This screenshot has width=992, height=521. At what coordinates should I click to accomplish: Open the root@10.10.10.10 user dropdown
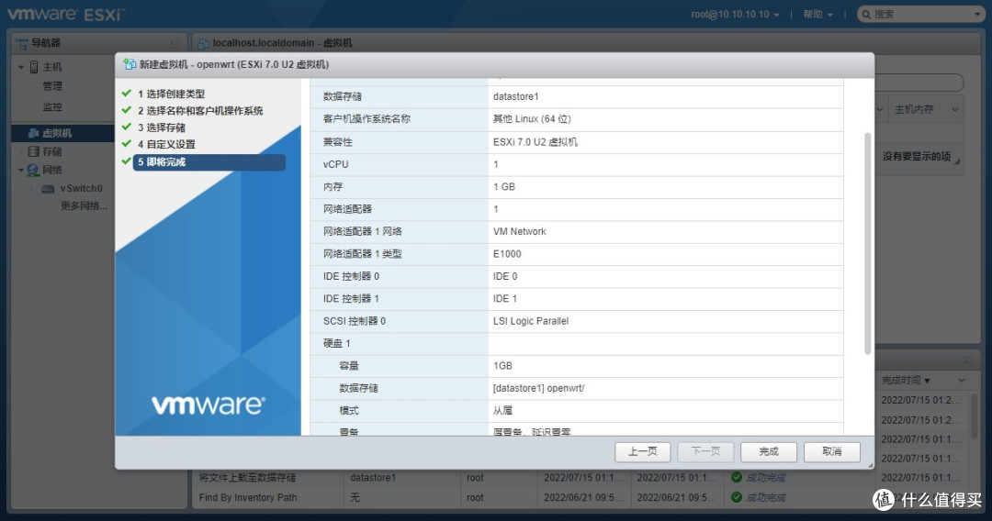(x=735, y=15)
